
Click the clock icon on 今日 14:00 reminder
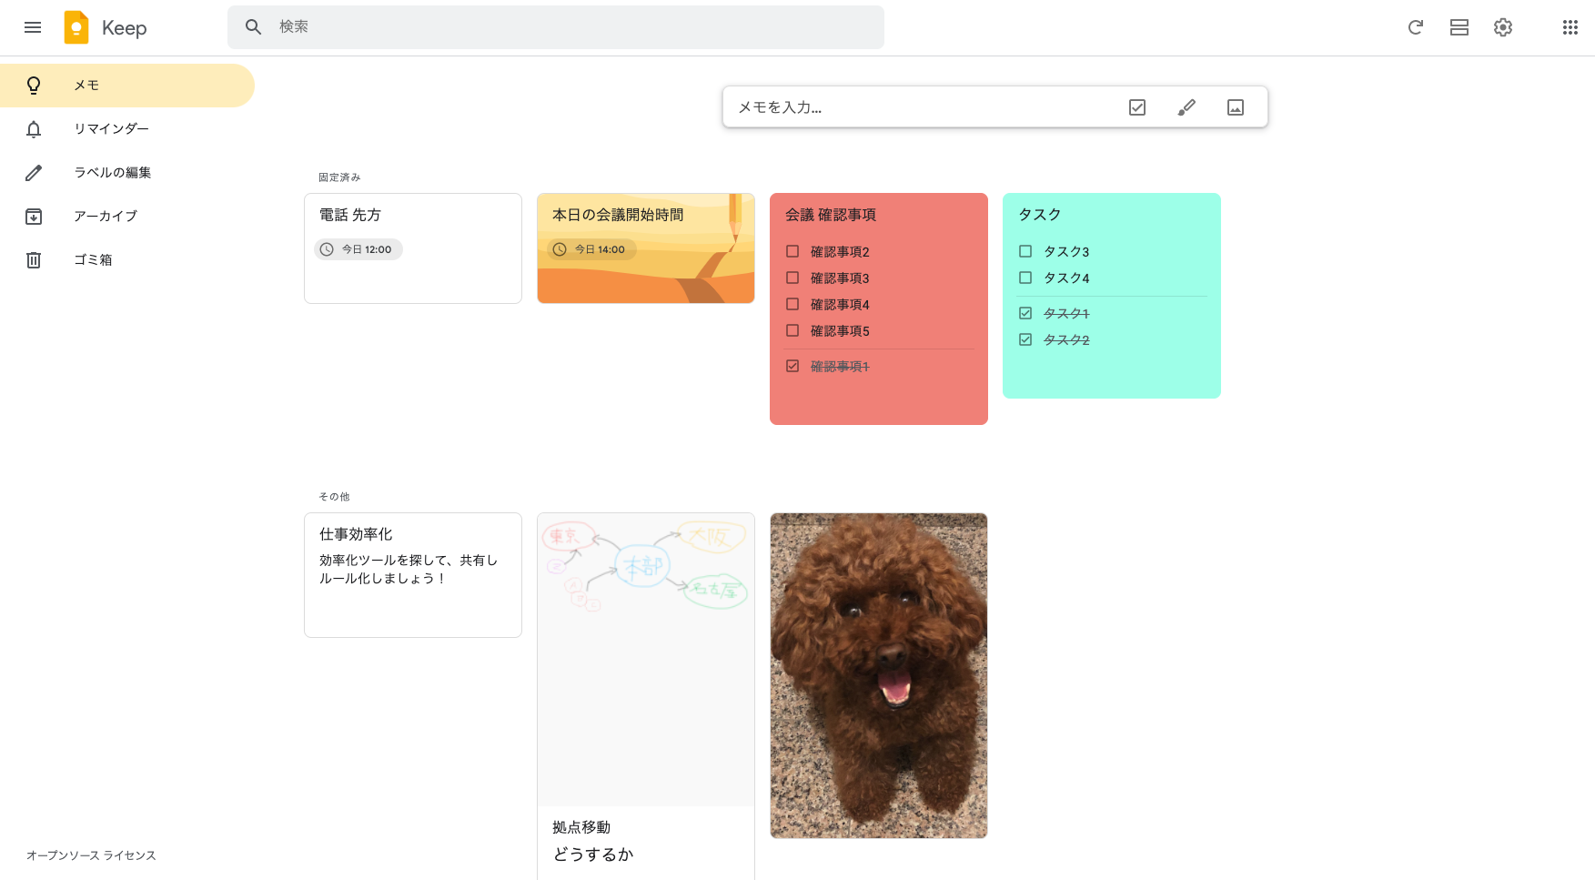click(560, 249)
